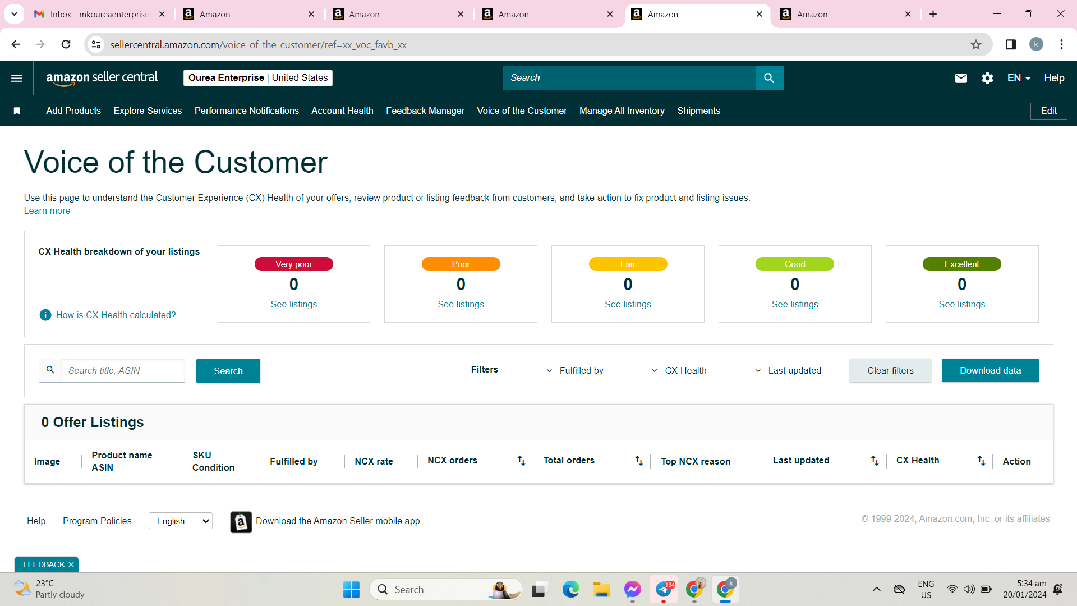
Task: Click the CX Health info icon
Action: (45, 315)
